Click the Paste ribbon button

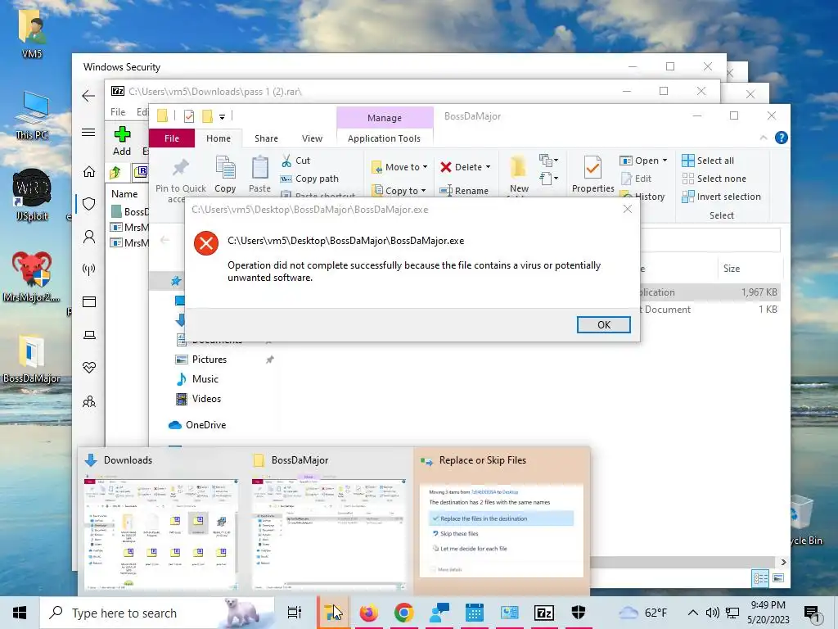259,174
